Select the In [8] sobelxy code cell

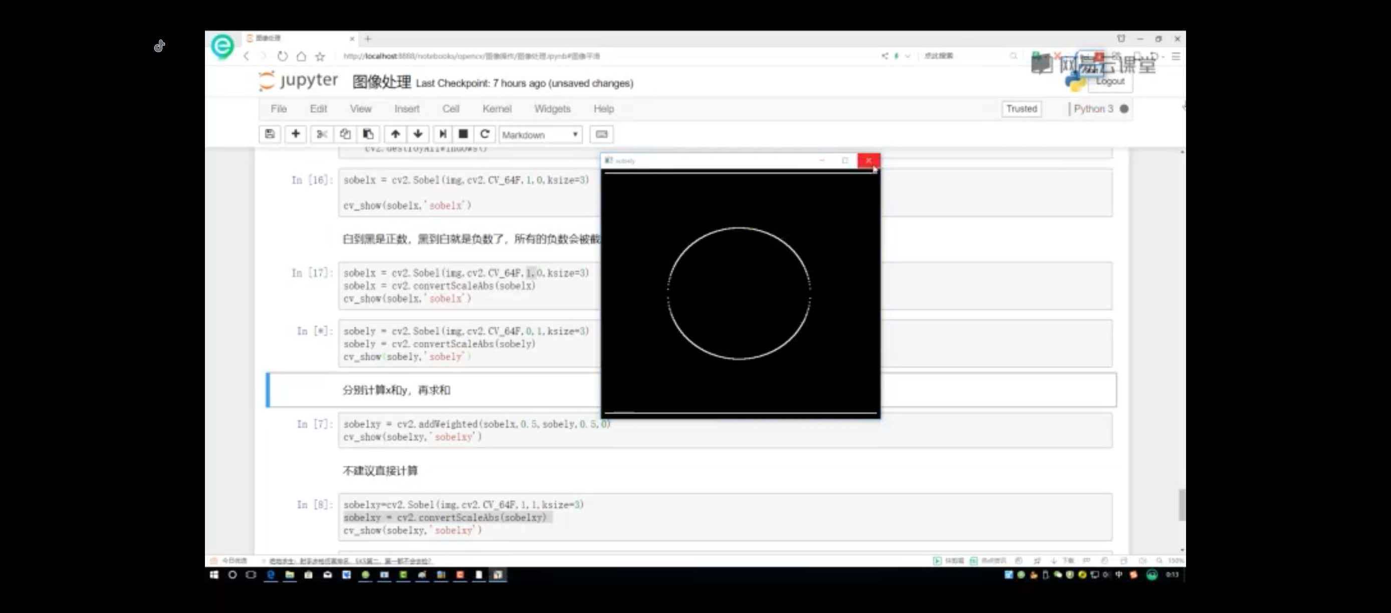click(725, 517)
